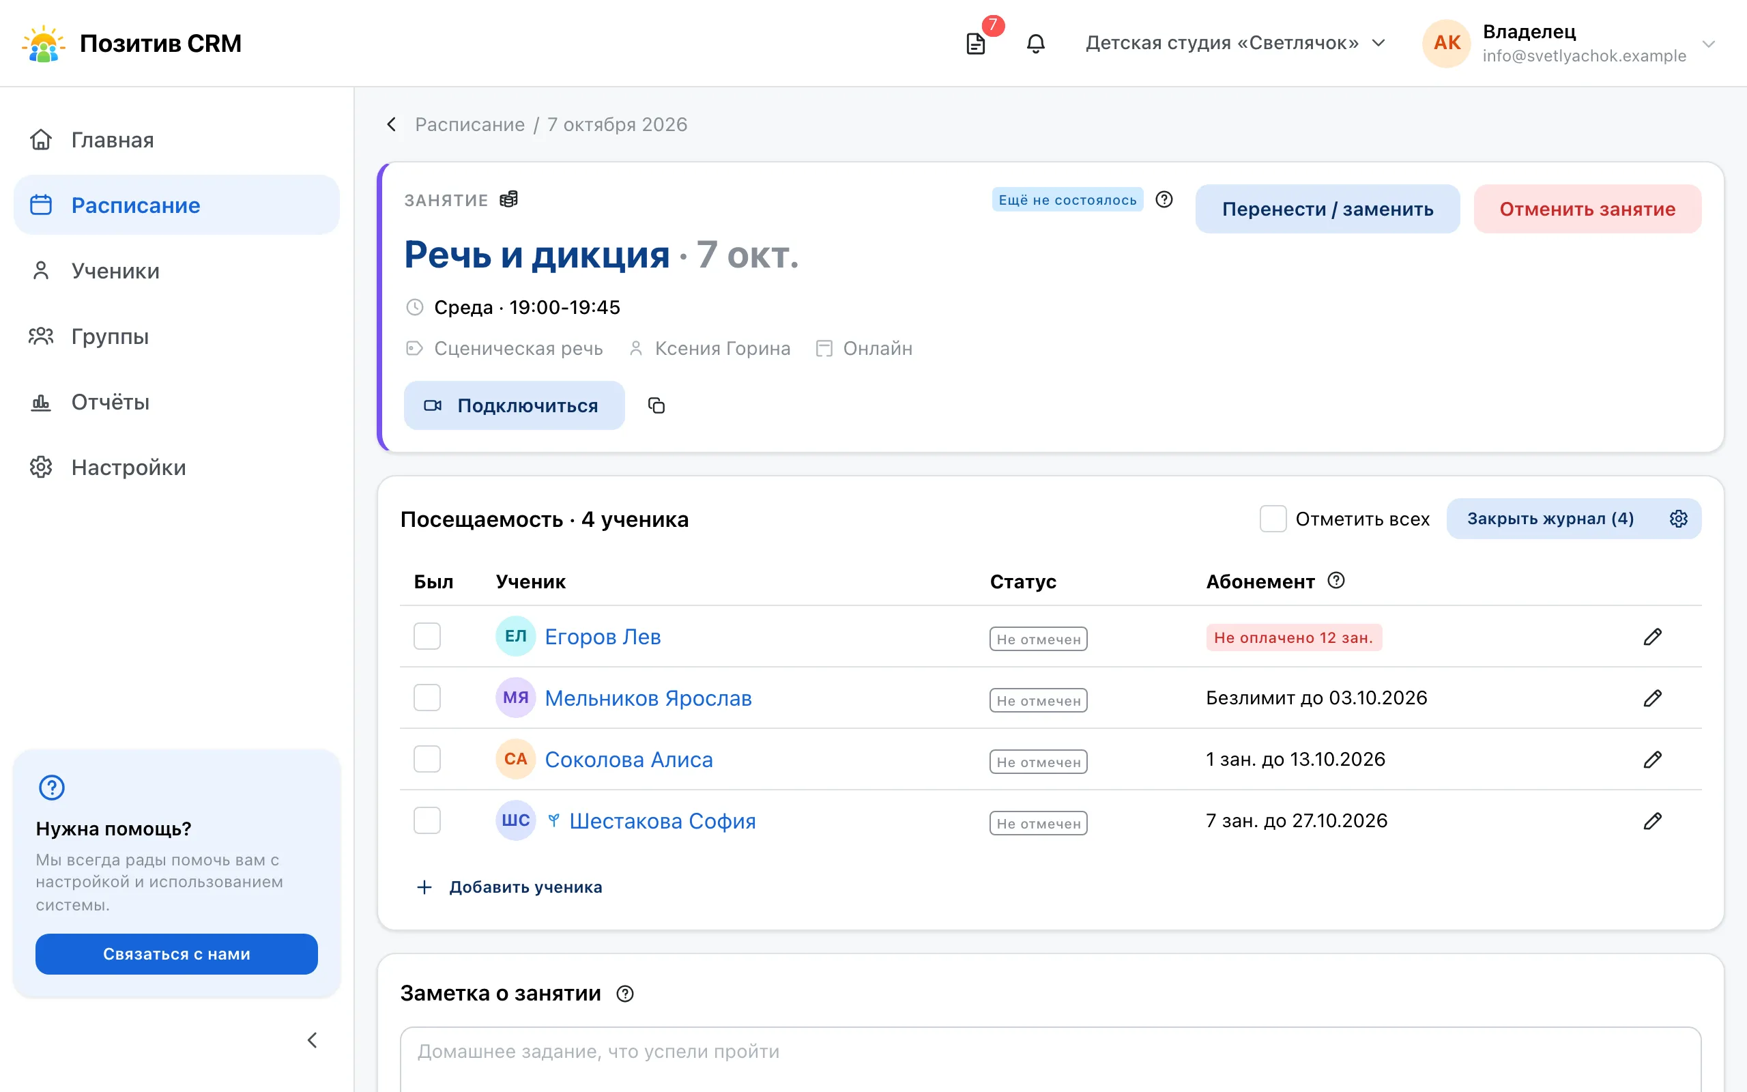Click the AK user avatar
The image size is (1747, 1092).
click(x=1447, y=43)
